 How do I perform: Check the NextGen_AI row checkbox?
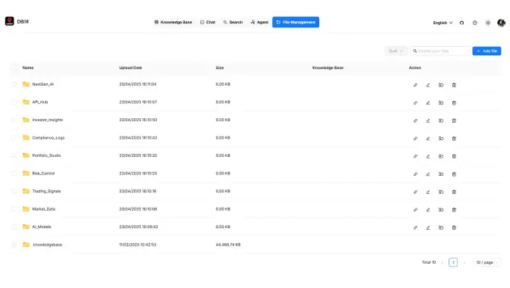pos(14,84)
